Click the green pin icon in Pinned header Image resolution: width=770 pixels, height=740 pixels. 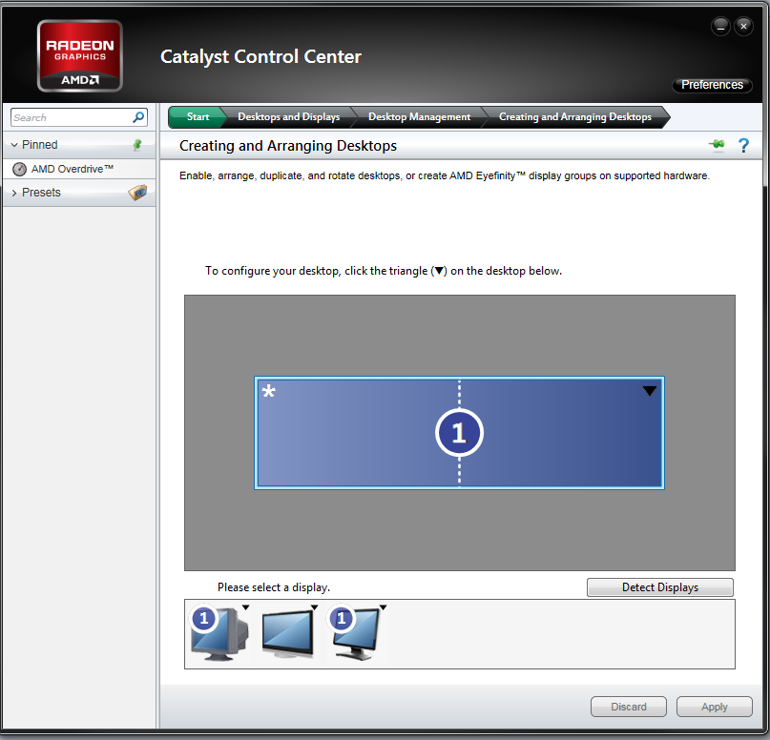pyautogui.click(x=137, y=145)
